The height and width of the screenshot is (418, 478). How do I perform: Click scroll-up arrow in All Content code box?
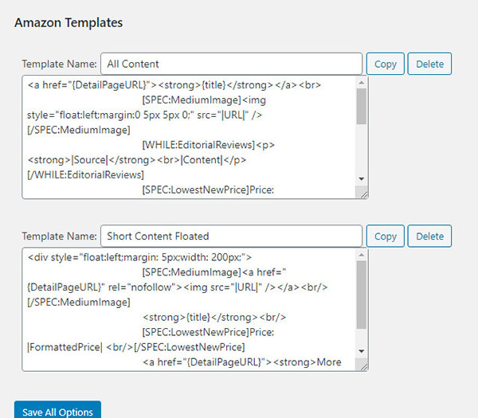point(362,83)
